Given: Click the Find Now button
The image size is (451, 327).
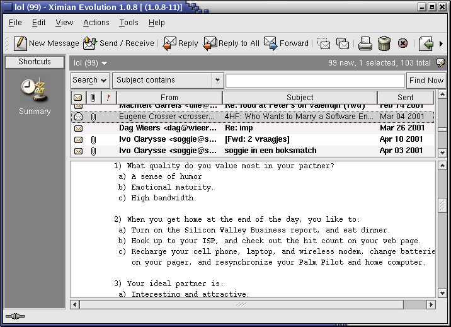Looking at the screenshot, I should click(426, 80).
